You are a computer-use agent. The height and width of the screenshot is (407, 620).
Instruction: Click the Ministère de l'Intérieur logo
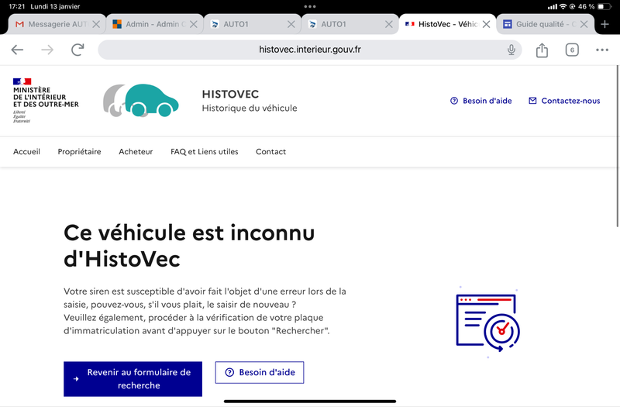pos(46,101)
